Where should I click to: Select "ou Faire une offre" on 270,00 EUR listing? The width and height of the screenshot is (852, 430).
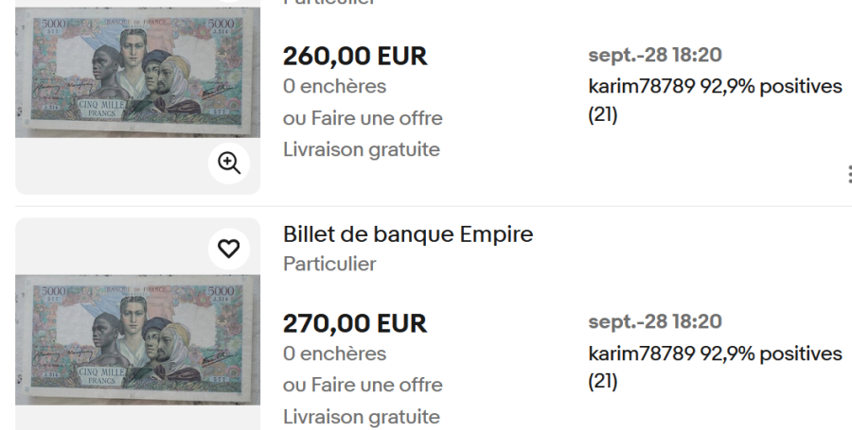pos(363,386)
